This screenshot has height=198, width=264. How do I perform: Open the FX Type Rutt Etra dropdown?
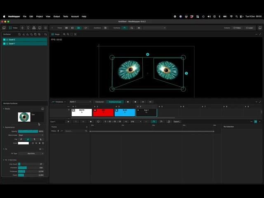[31, 153]
